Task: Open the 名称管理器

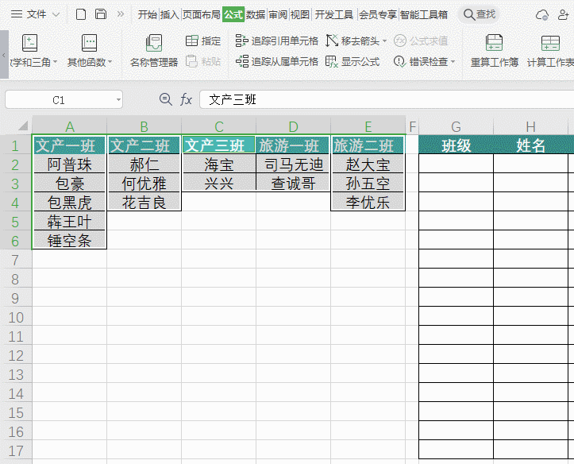Action: click(x=154, y=51)
